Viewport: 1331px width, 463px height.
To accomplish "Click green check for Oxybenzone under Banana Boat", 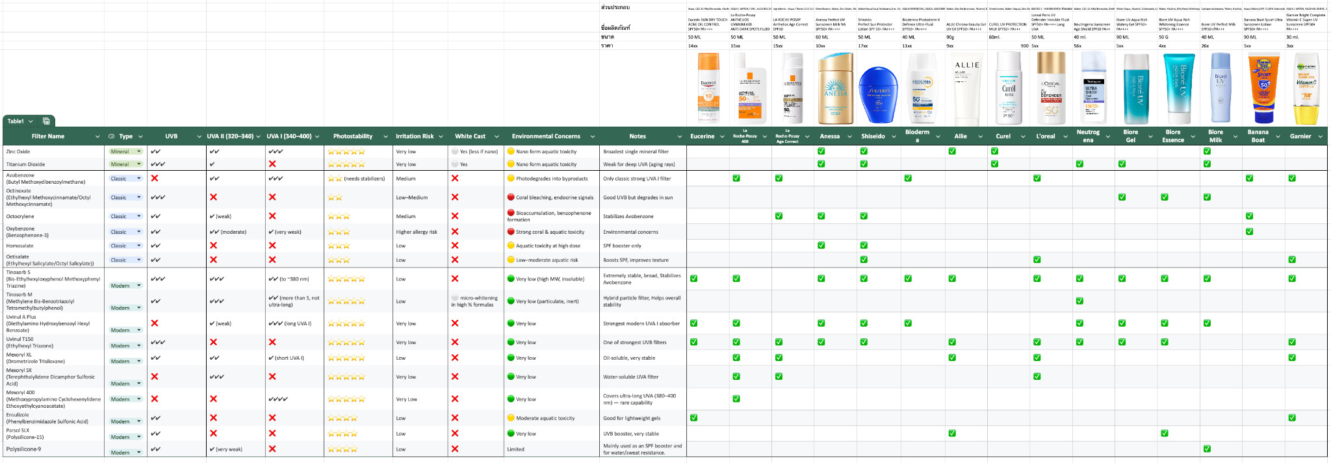I will coord(1249,231).
